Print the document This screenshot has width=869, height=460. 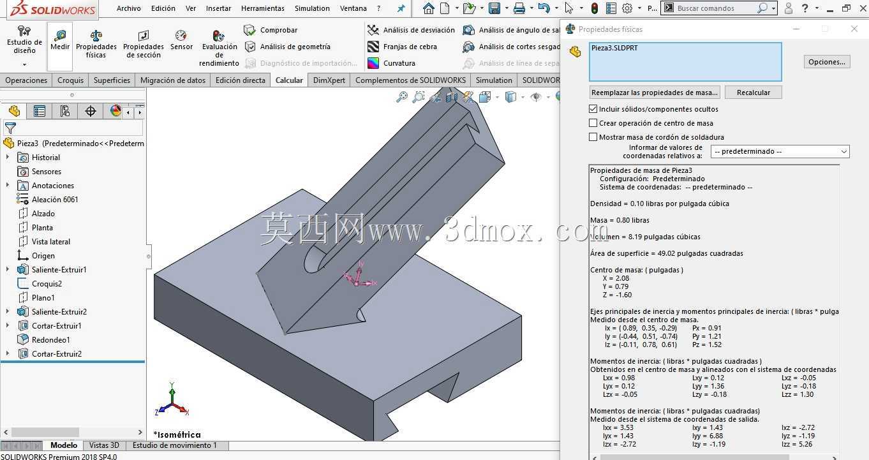click(519, 8)
